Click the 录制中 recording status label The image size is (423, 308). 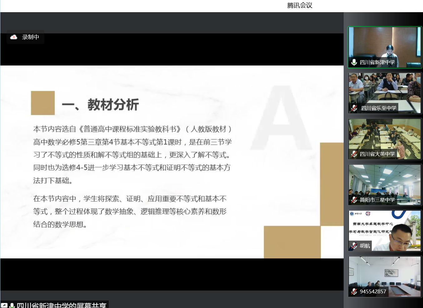click(31, 37)
